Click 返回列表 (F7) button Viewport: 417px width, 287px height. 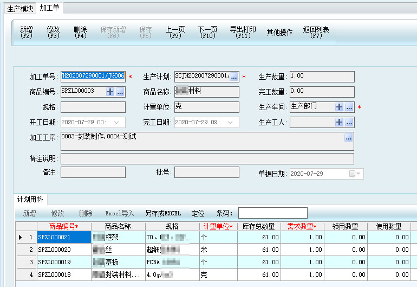click(x=316, y=32)
